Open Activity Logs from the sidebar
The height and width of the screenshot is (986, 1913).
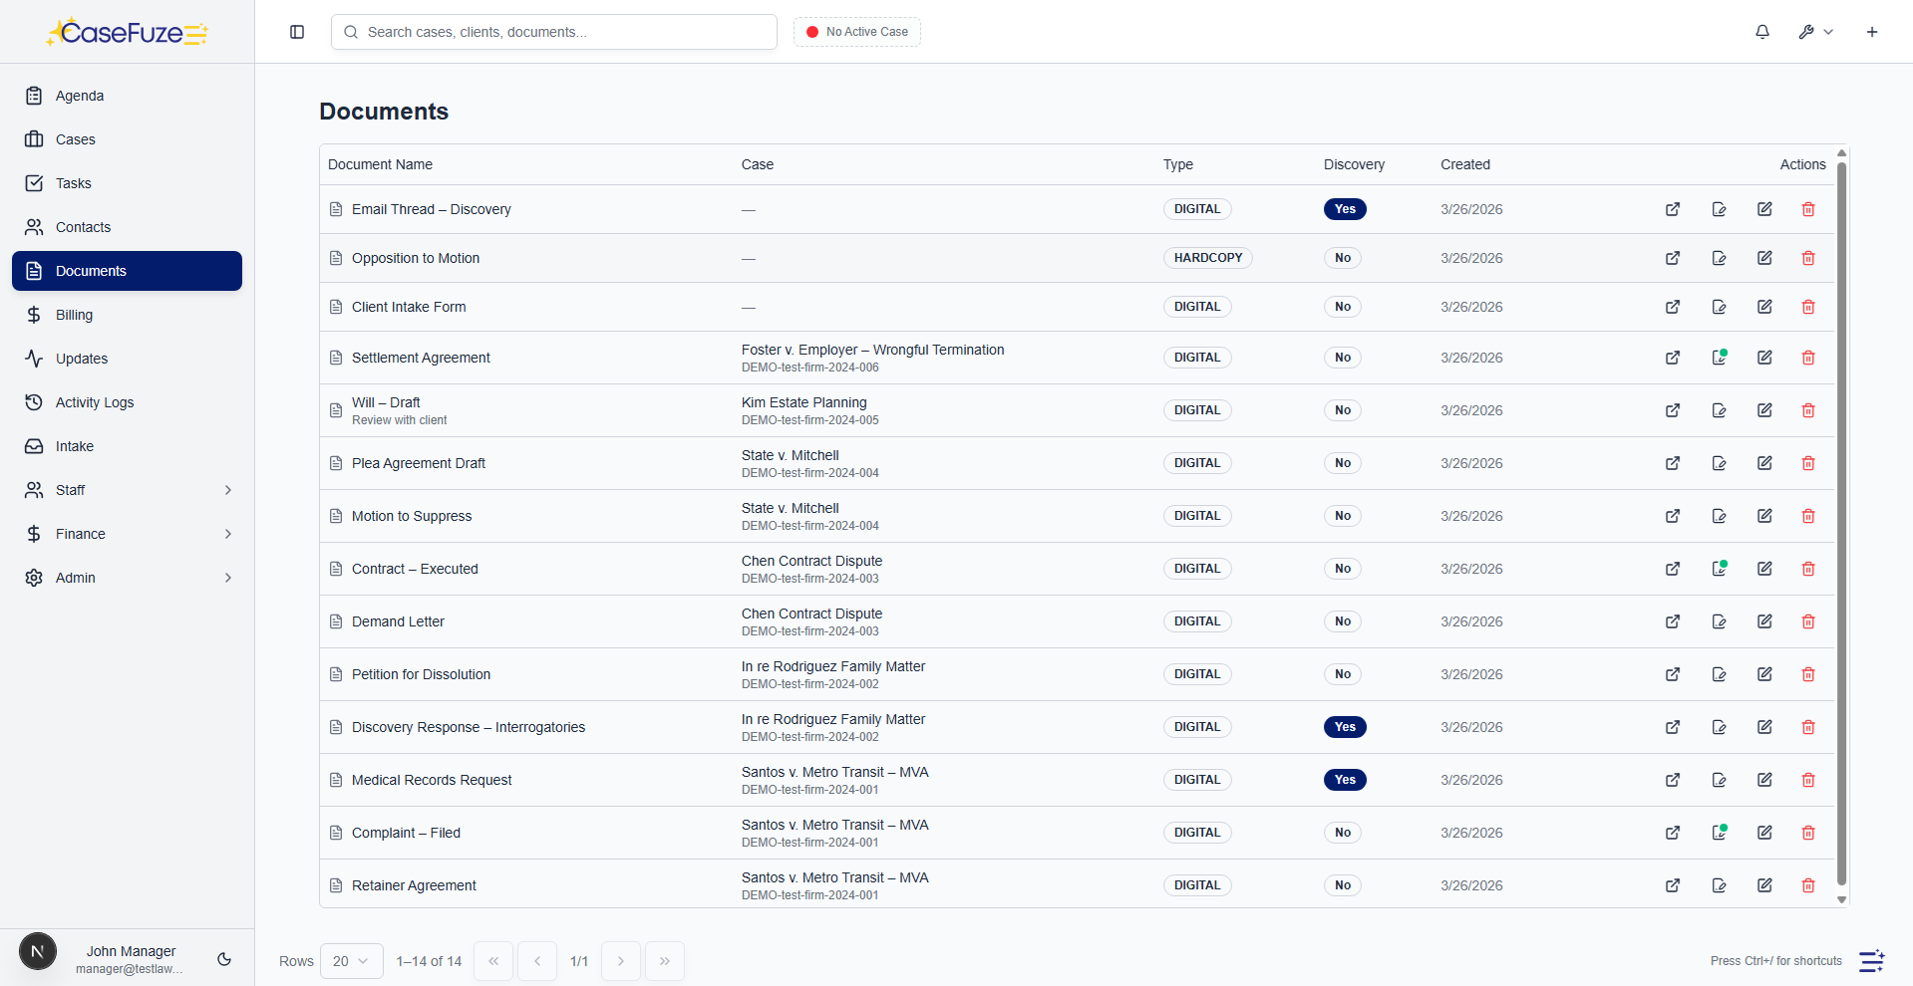tap(95, 402)
